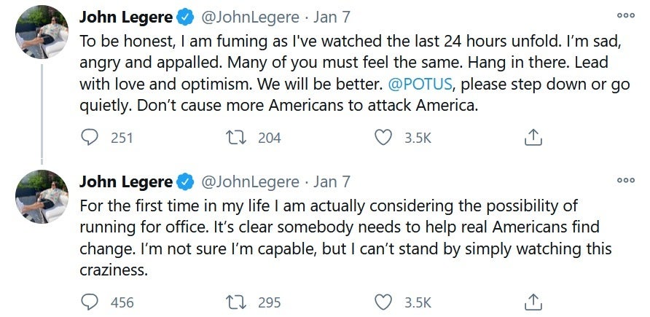Like the tweet about running for office

(x=383, y=301)
